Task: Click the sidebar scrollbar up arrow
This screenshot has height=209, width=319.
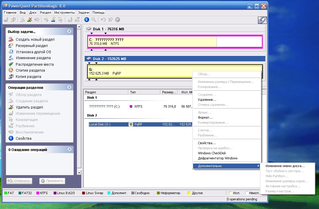Action: click(79, 27)
